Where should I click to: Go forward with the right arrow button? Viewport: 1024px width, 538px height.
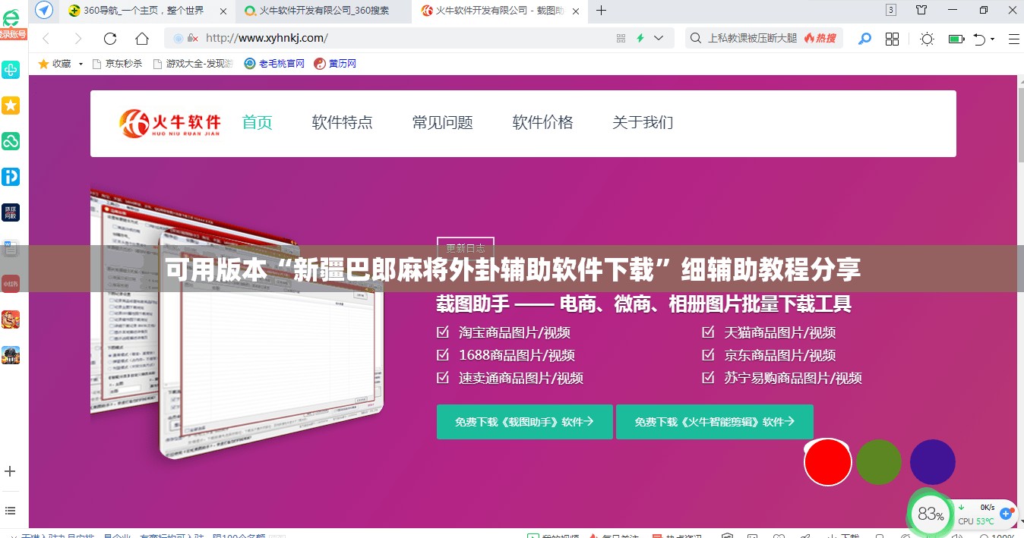pos(77,39)
